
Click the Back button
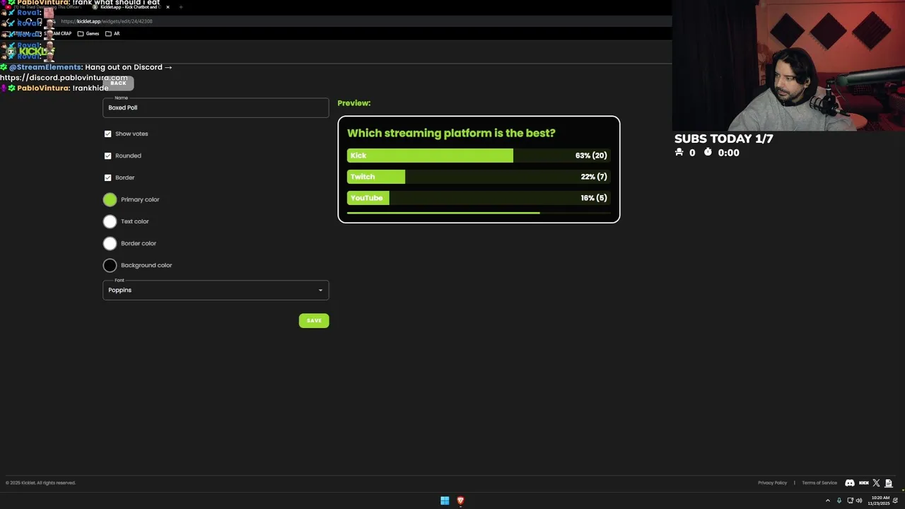click(118, 83)
